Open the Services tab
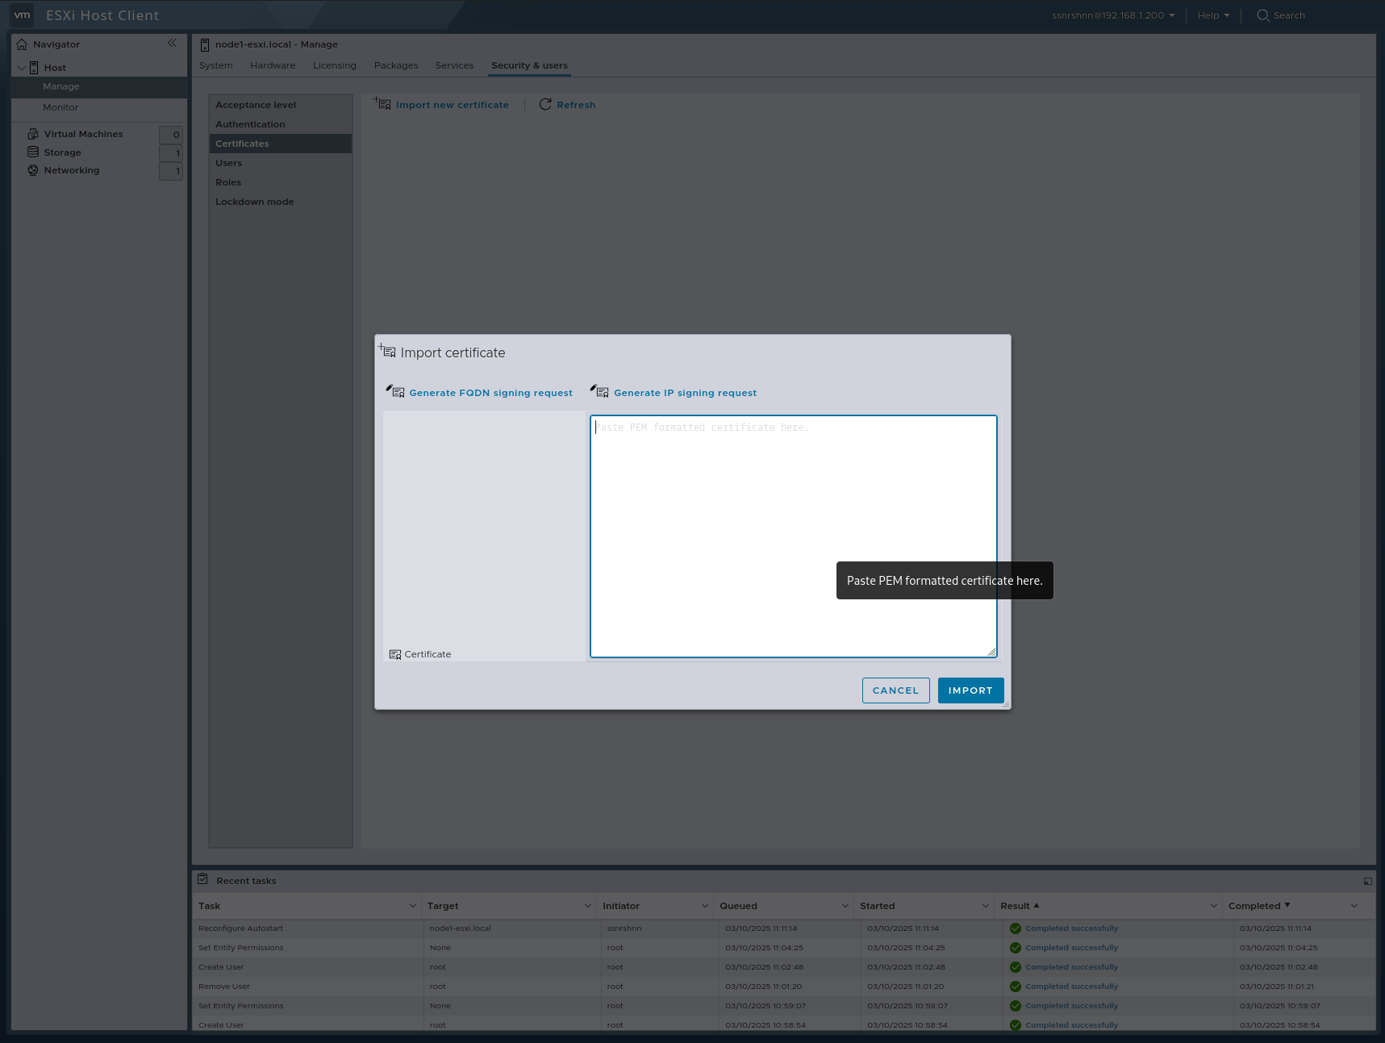The image size is (1385, 1043). click(x=454, y=65)
